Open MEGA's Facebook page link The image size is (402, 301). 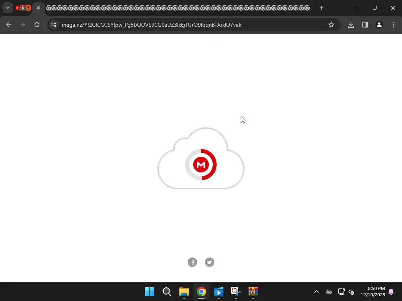click(192, 262)
